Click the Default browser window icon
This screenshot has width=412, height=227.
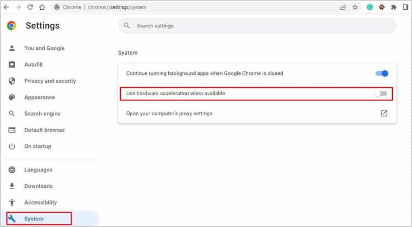[12, 130]
